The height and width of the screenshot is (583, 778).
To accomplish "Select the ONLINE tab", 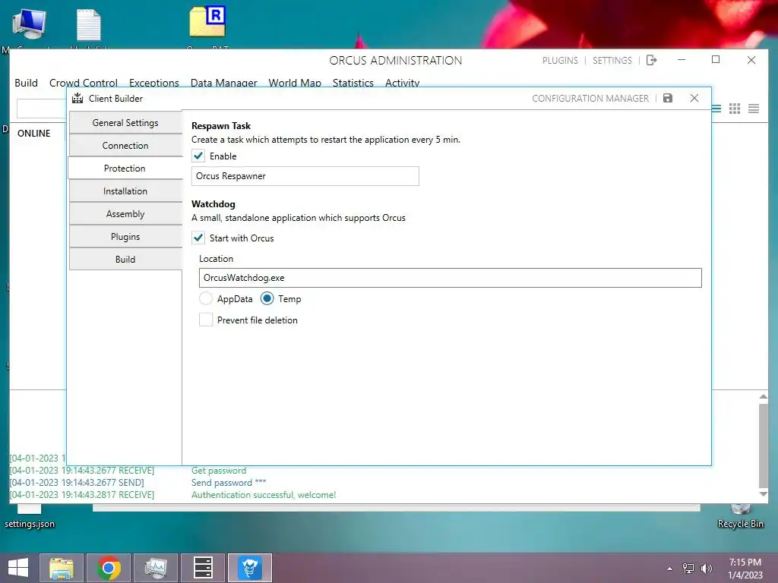I will (33, 134).
